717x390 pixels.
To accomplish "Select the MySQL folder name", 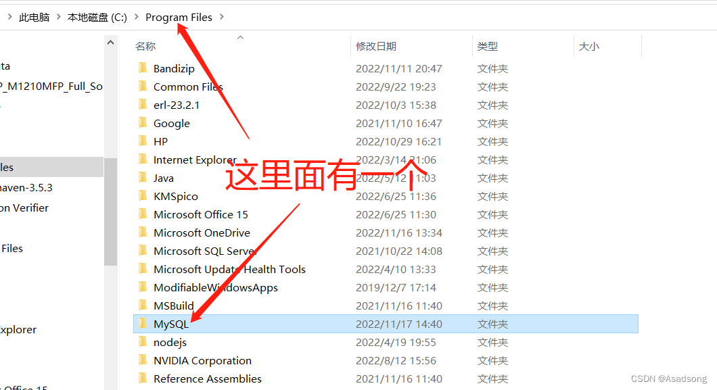I will pos(171,324).
